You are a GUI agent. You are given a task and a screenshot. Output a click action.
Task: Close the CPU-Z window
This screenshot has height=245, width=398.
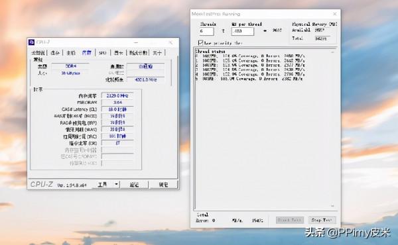click(170, 42)
